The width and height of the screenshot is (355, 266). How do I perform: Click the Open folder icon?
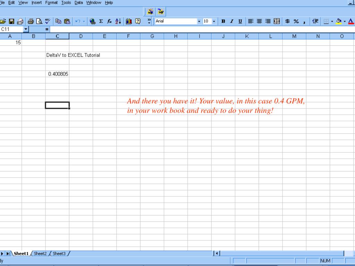tap(3, 21)
